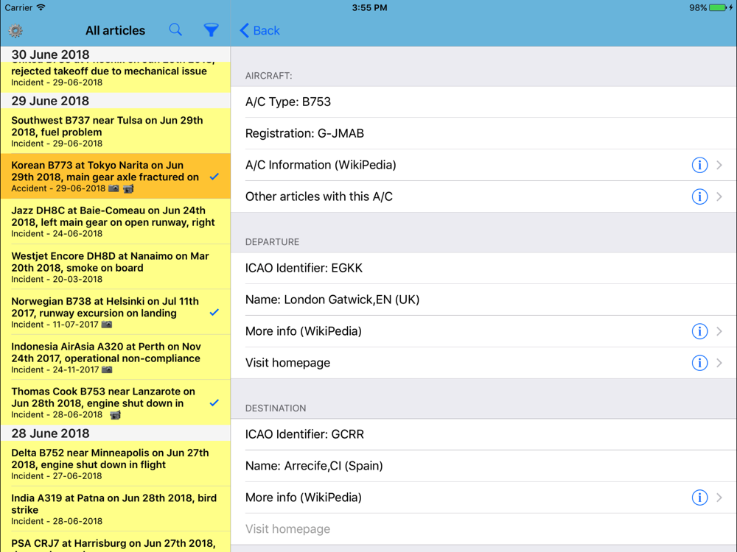Open Westjet Encore DH8D at Nanaimo article
737x552 pixels.
pos(115,266)
